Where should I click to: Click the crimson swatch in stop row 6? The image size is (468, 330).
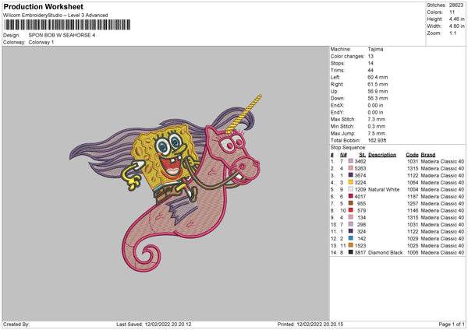(x=351, y=196)
